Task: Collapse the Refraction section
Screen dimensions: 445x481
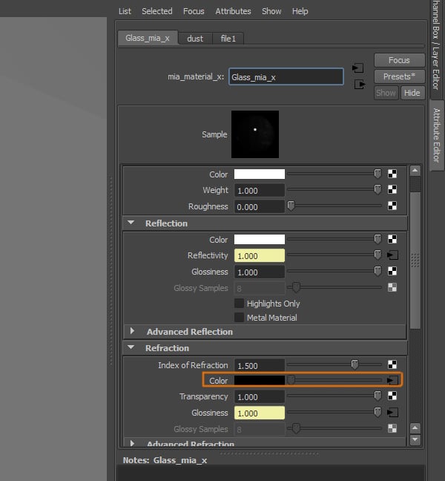Action: coord(132,348)
